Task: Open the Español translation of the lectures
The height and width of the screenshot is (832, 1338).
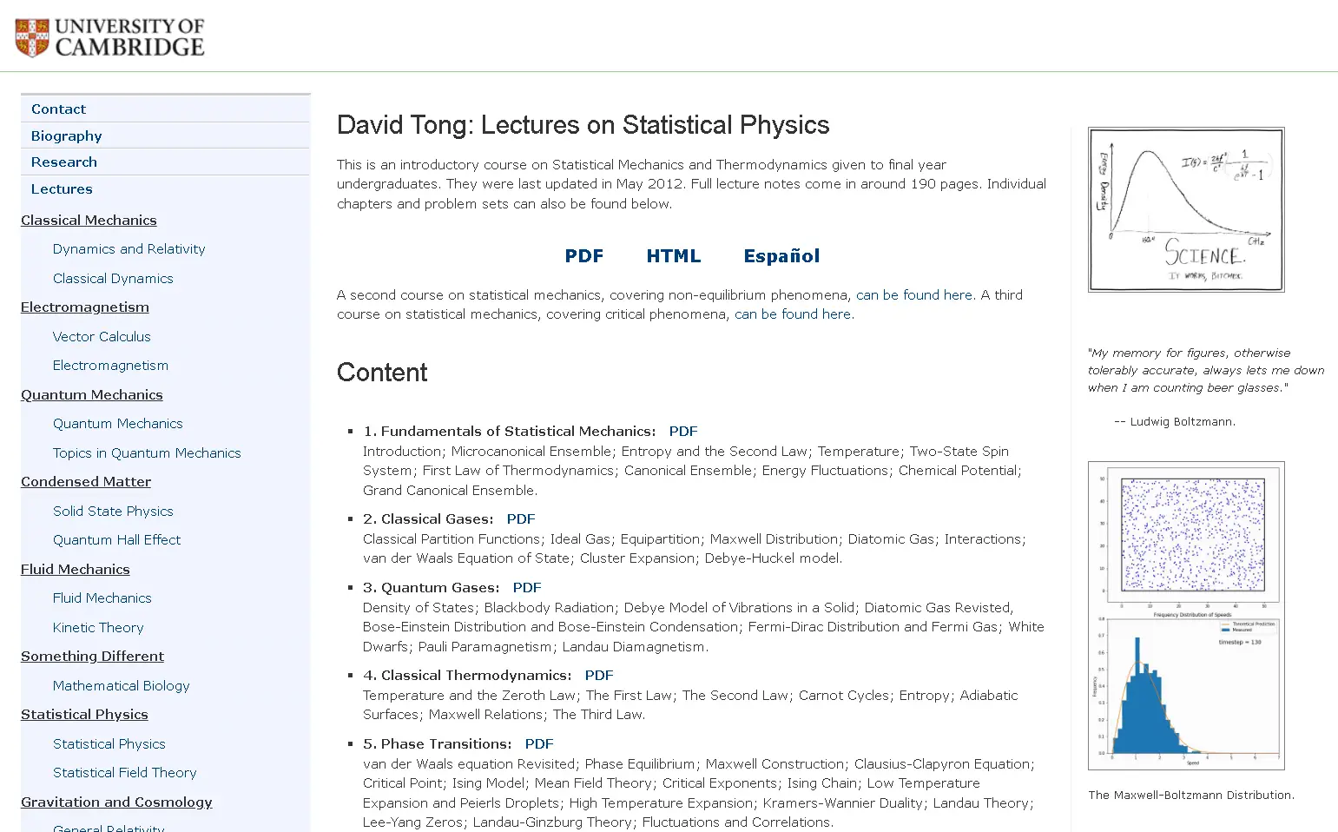Action: click(x=781, y=255)
